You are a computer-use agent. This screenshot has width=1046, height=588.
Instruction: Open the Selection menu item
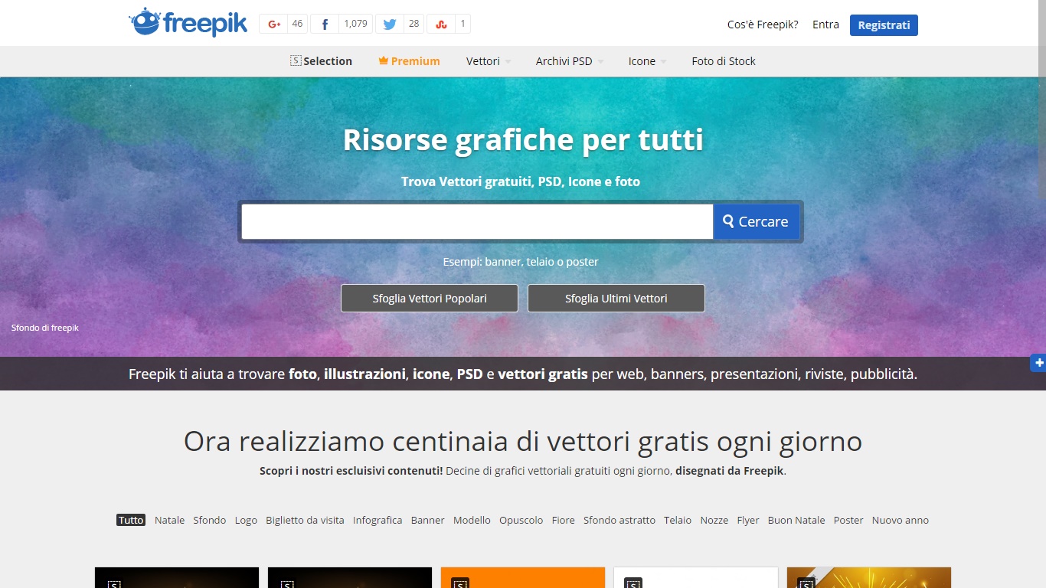pyautogui.click(x=321, y=61)
